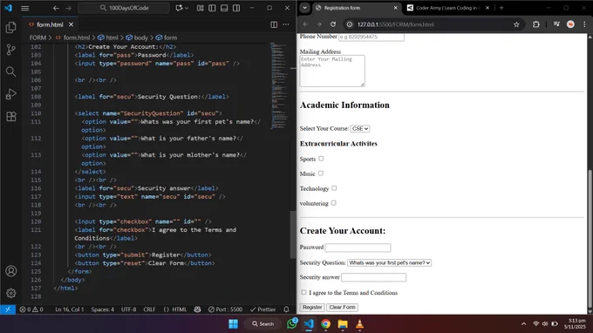
Task: Open the Chrome tab search dropdown
Action: (x=304, y=8)
